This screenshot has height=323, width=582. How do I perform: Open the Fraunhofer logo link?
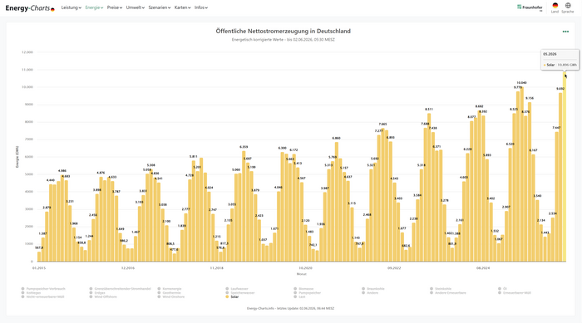(x=530, y=7)
